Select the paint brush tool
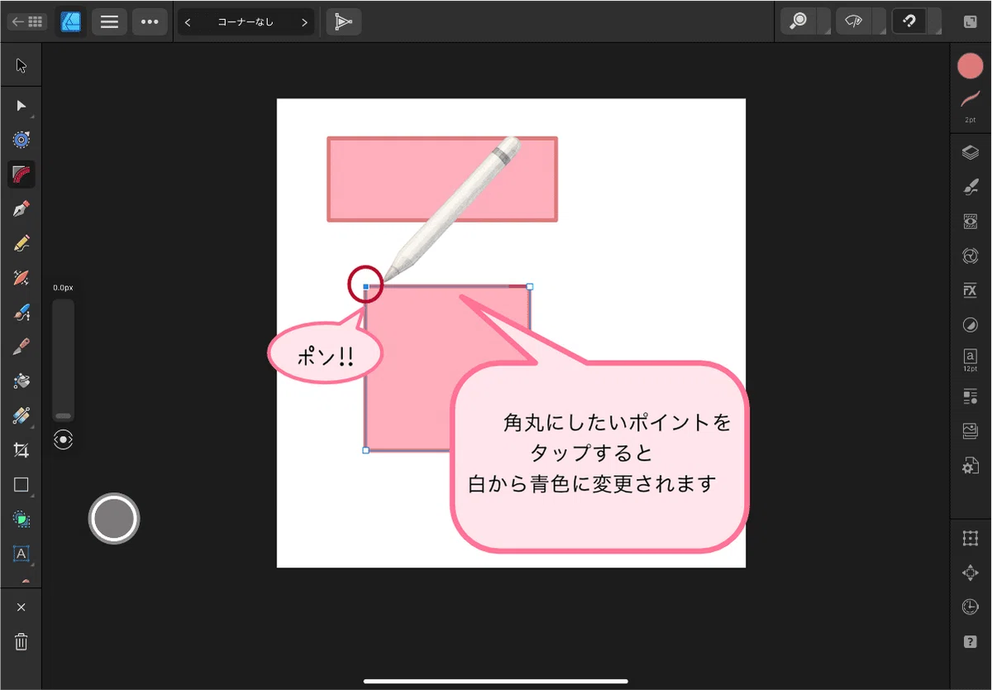This screenshot has width=992, height=690. click(x=21, y=312)
